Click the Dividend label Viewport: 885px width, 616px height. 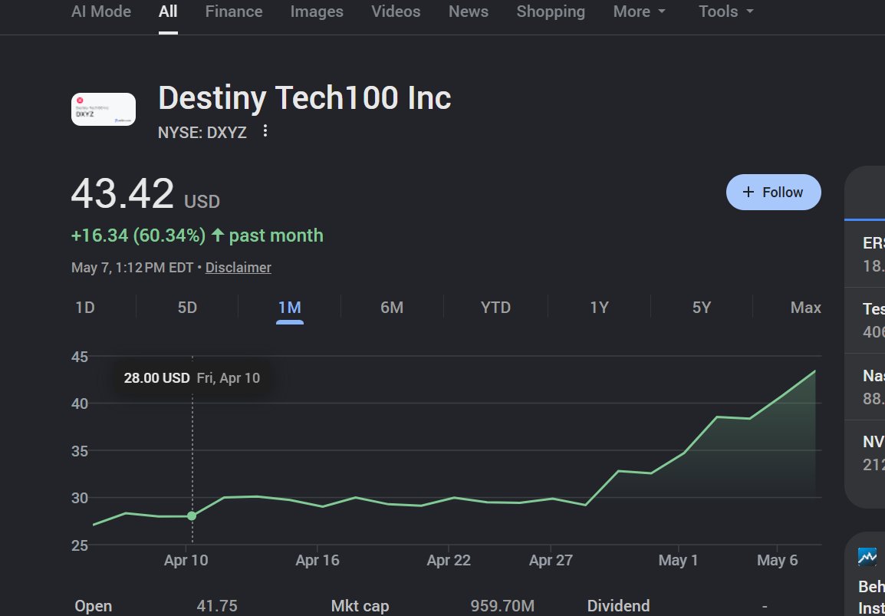click(619, 606)
